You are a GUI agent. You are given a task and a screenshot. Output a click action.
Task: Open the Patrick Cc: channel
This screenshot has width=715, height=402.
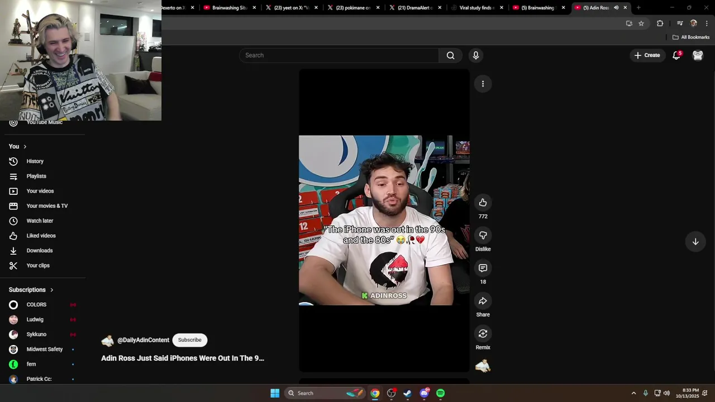click(42, 379)
